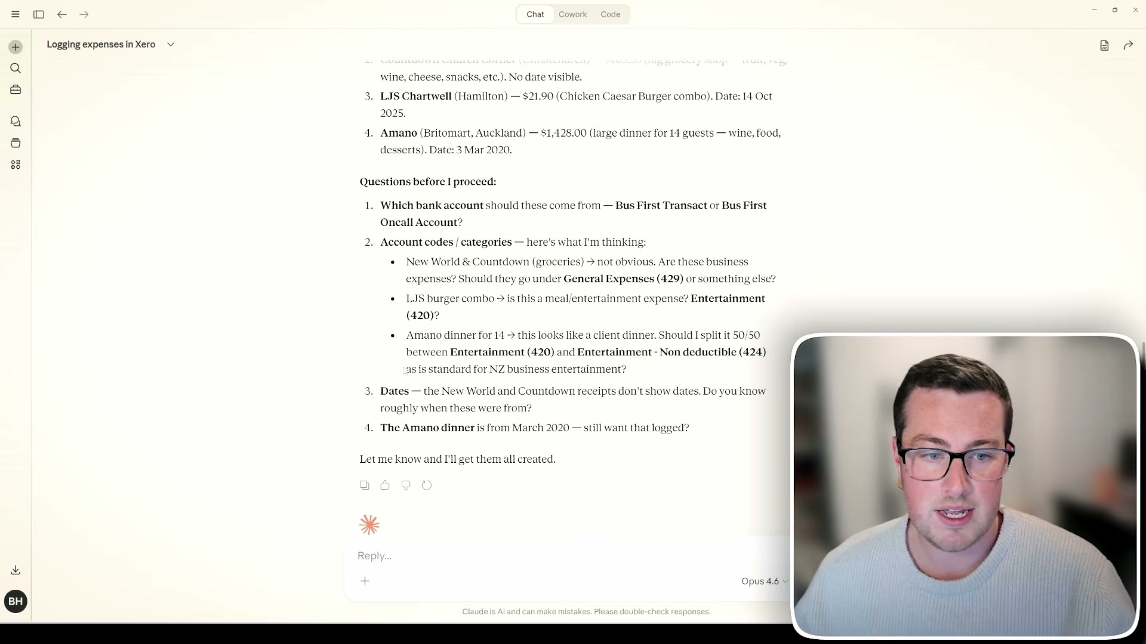Click the 'Bus First Transact' text
This screenshot has height=644, width=1146.
pyautogui.click(x=661, y=206)
